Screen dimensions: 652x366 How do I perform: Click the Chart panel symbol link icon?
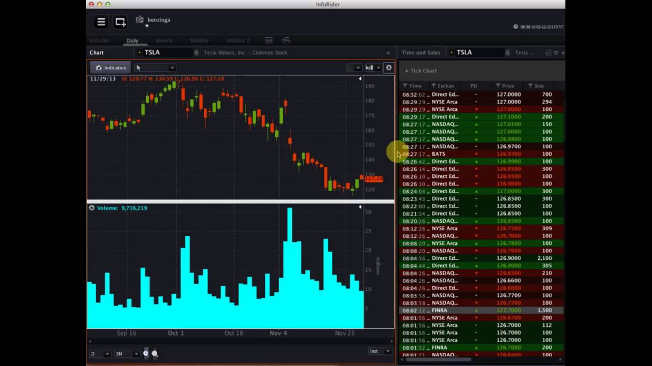(139, 52)
